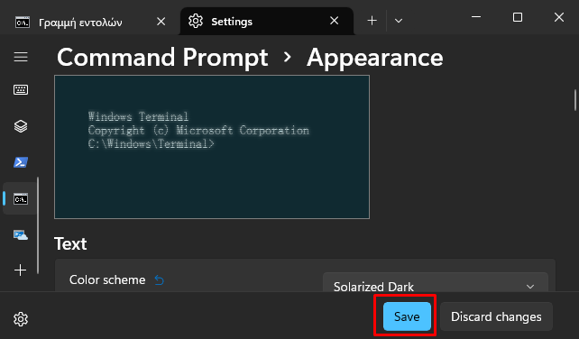Open JSON file via bottom gear icon
This screenshot has width=579, height=339.
(x=21, y=319)
